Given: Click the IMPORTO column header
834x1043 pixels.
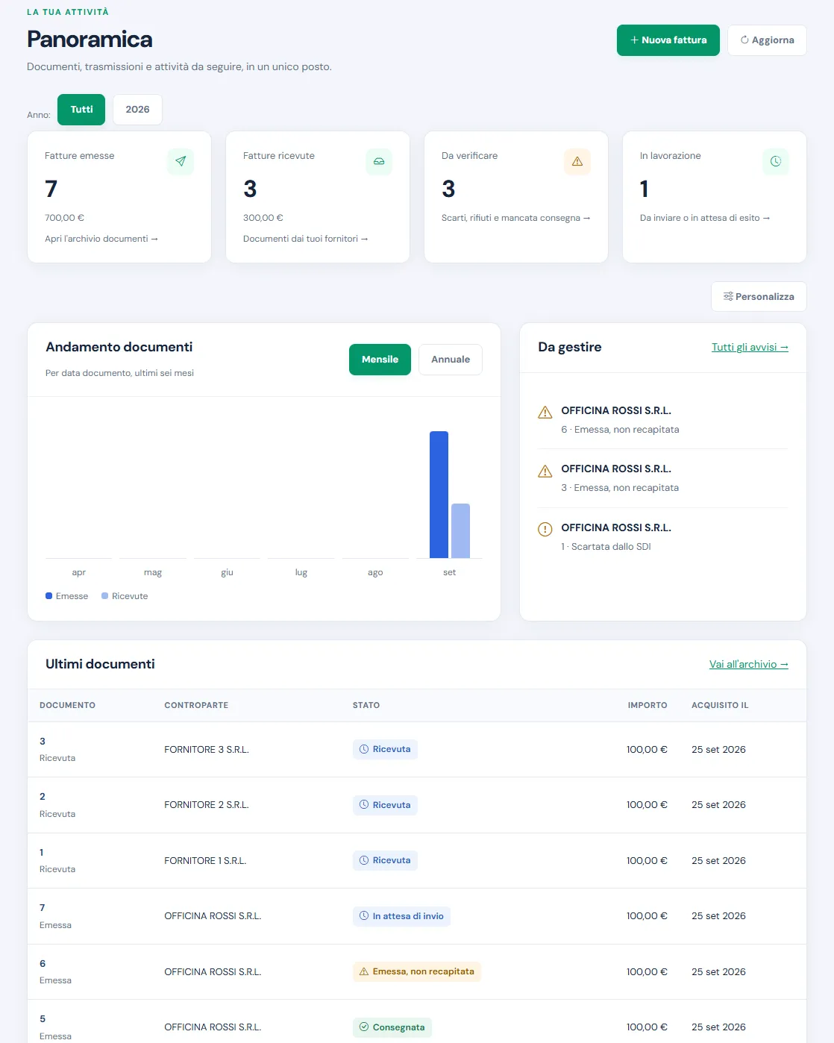Looking at the screenshot, I should point(648,705).
